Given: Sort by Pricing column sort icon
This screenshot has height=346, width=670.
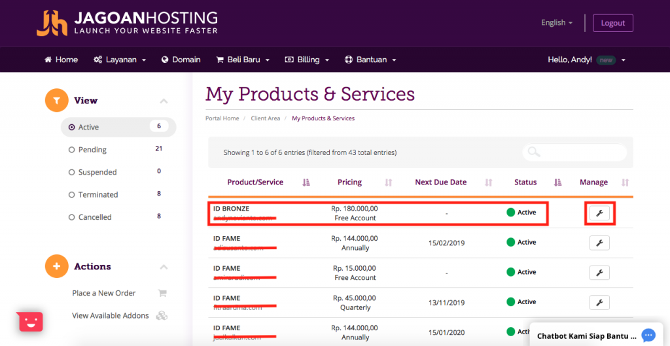Looking at the screenshot, I should tap(388, 182).
